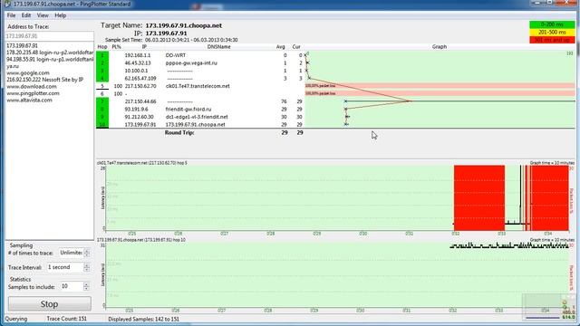
Task: Open the times to trace dropdown
Action: click(71, 253)
